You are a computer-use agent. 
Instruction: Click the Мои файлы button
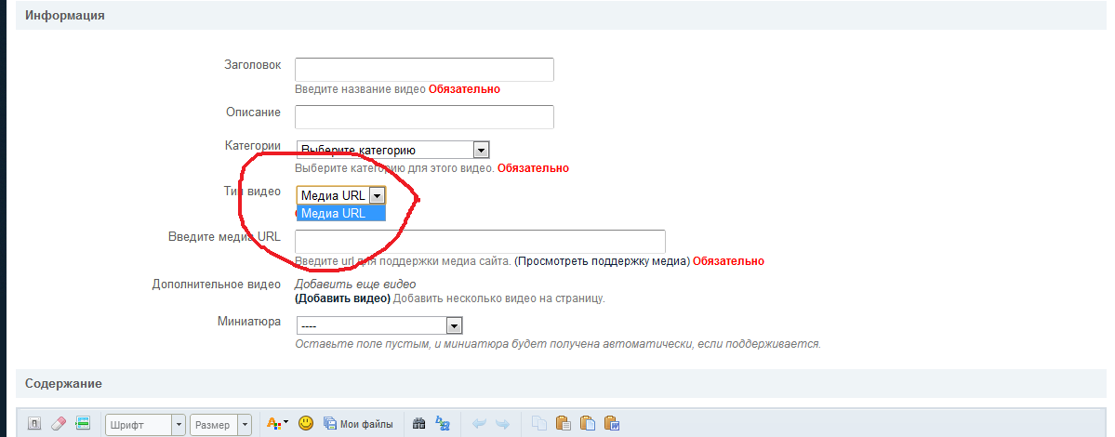(x=358, y=424)
